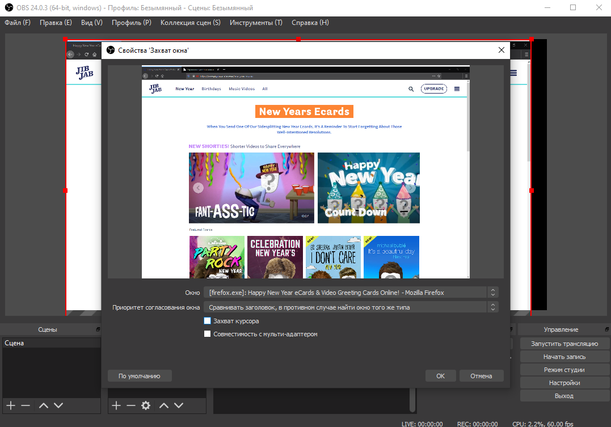The height and width of the screenshot is (427, 611).
Task: Open hamburger menu in JibJab preview
Action: (457, 89)
